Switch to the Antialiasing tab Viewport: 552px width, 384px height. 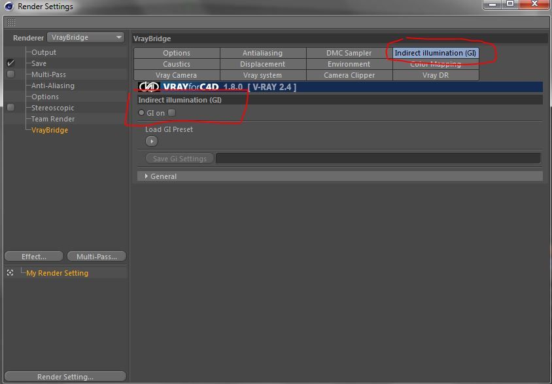click(x=263, y=53)
